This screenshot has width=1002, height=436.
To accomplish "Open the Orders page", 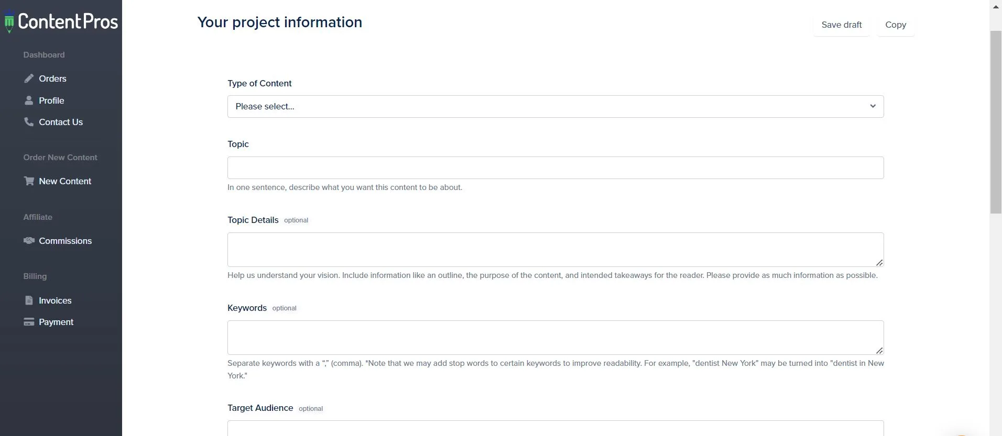I will pos(52,79).
